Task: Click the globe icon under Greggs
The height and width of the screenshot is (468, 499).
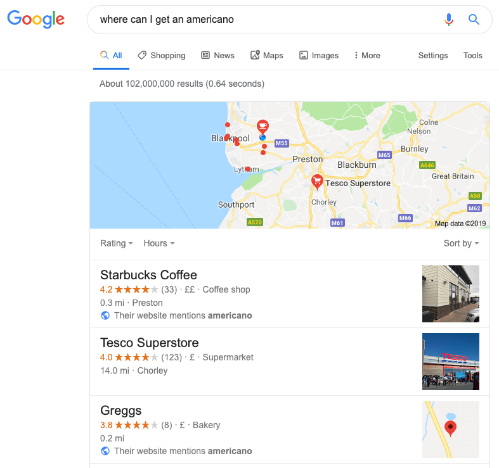Action: [105, 452]
